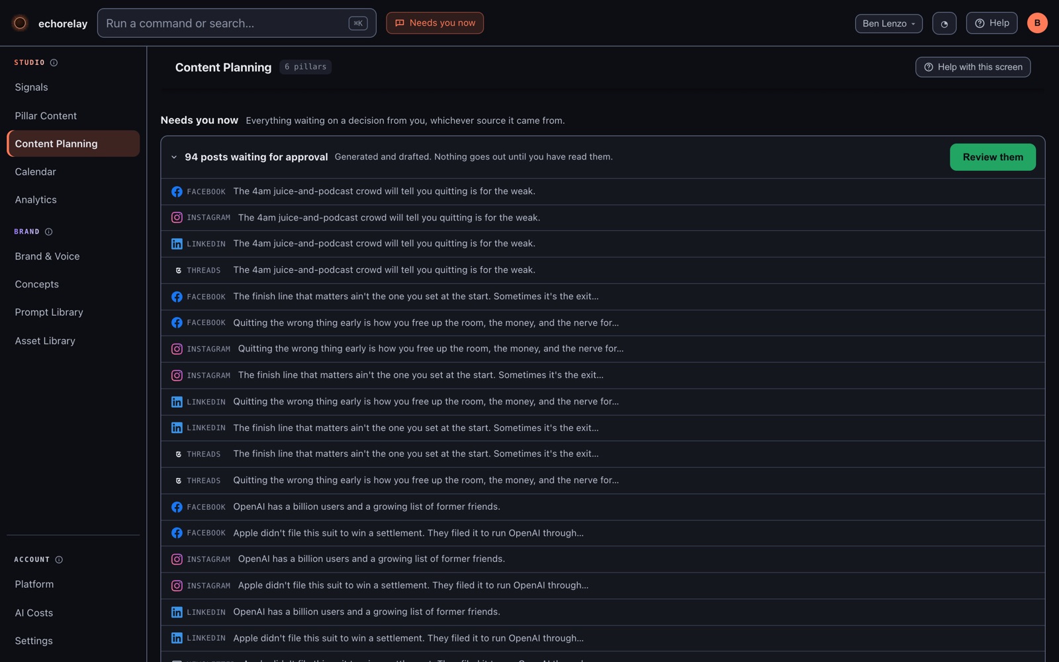Click Facebook icon on Quitting the wrong thing row

pyautogui.click(x=177, y=323)
